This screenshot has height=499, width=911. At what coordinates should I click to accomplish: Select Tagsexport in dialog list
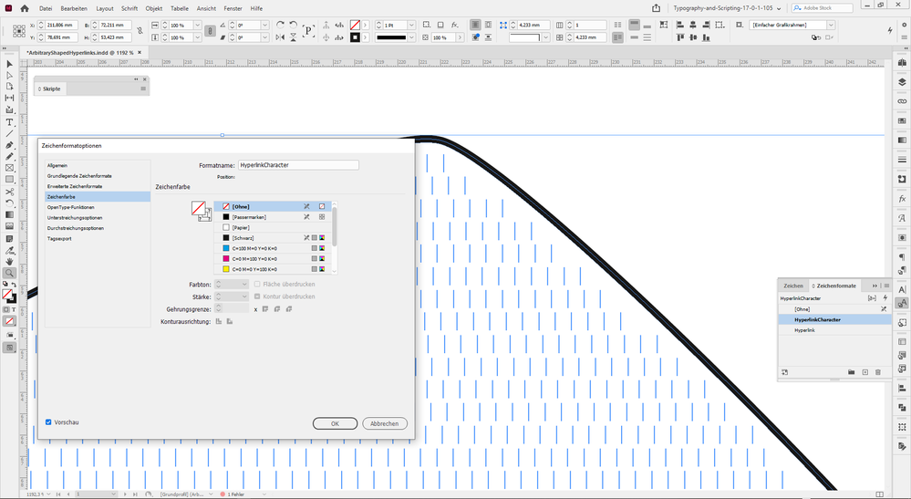[x=60, y=239]
